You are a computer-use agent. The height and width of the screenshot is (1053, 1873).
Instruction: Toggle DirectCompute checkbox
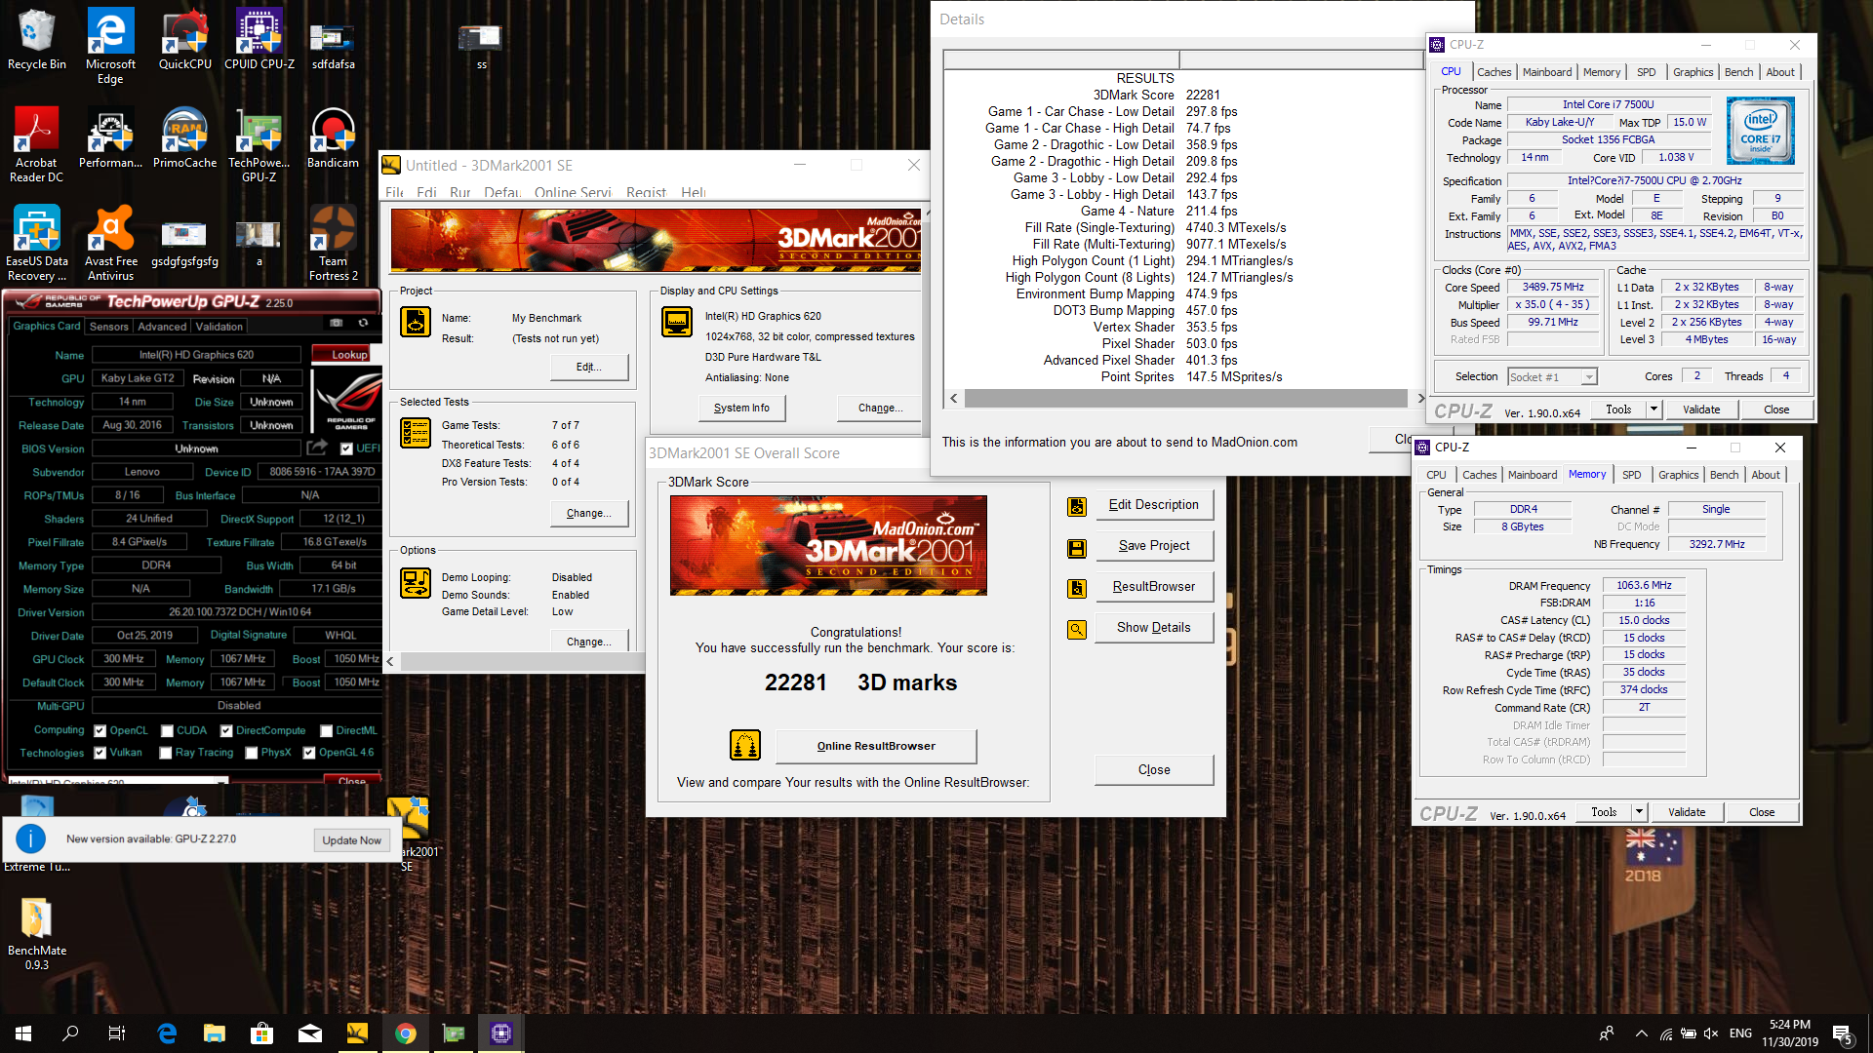tap(226, 730)
